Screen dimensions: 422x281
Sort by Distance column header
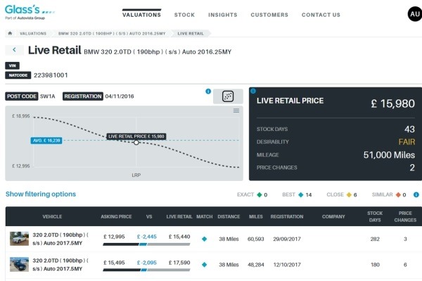tap(229, 217)
